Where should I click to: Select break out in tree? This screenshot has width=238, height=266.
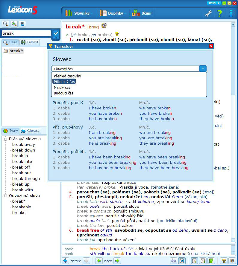(22, 173)
